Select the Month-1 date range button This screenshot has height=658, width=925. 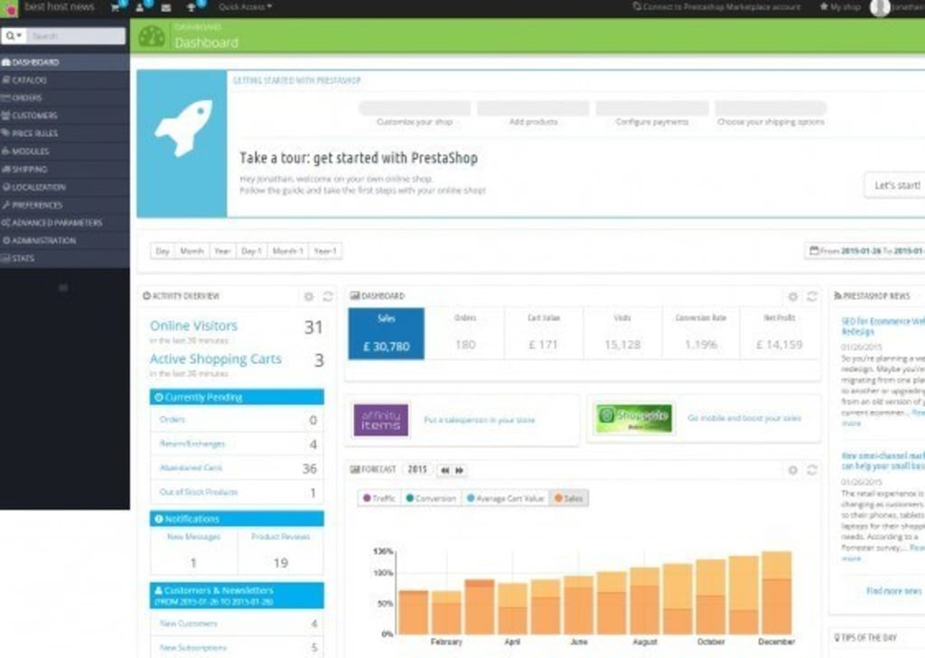coord(288,251)
